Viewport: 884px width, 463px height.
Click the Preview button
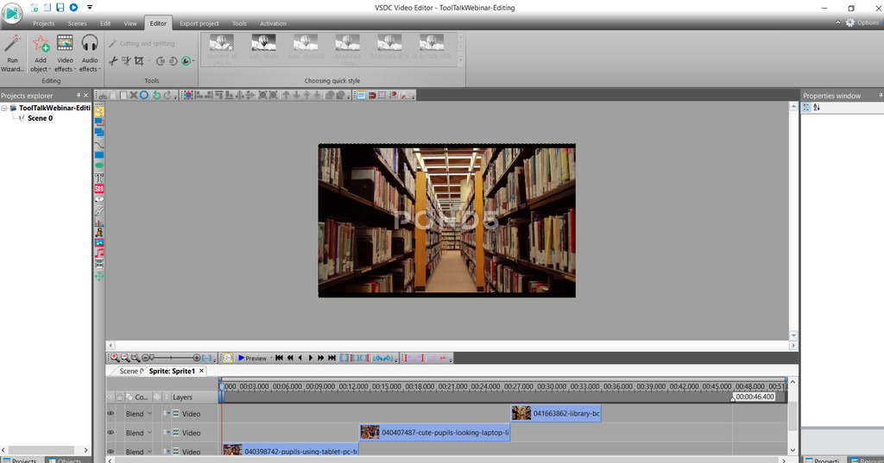click(x=252, y=358)
